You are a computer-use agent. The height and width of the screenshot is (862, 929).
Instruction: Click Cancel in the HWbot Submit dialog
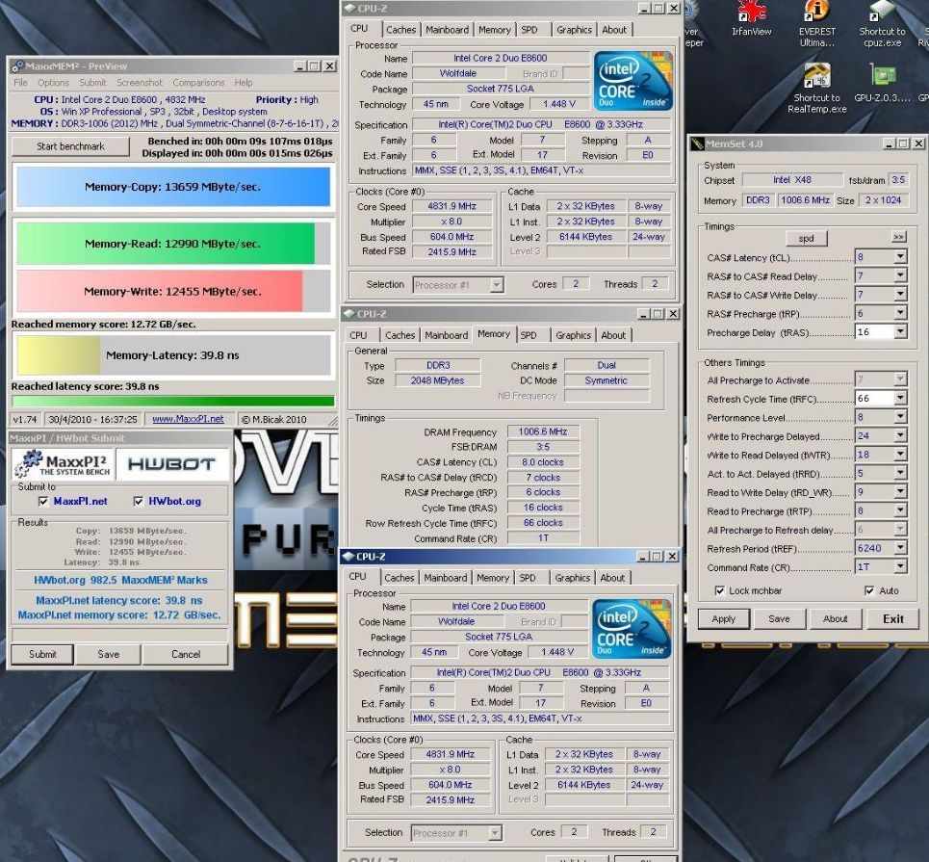pos(186,654)
